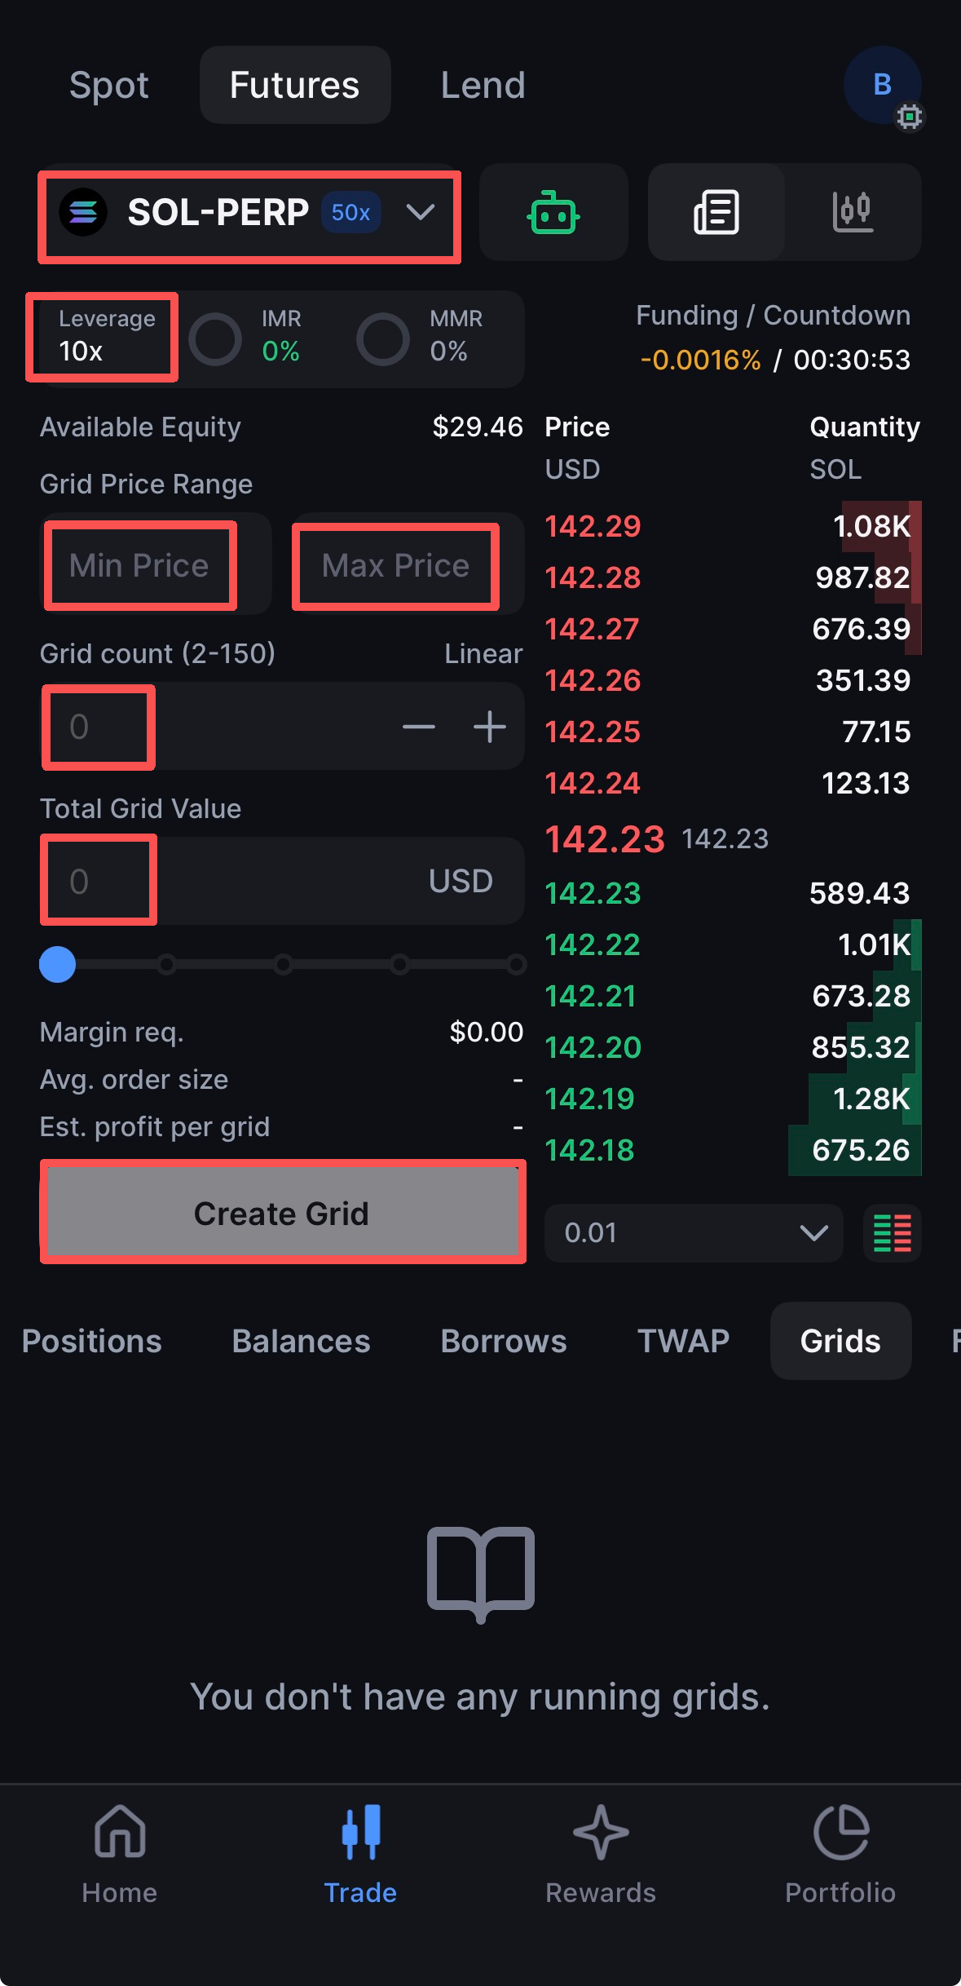
Task: Switch to the order book view icon
Action: (716, 213)
